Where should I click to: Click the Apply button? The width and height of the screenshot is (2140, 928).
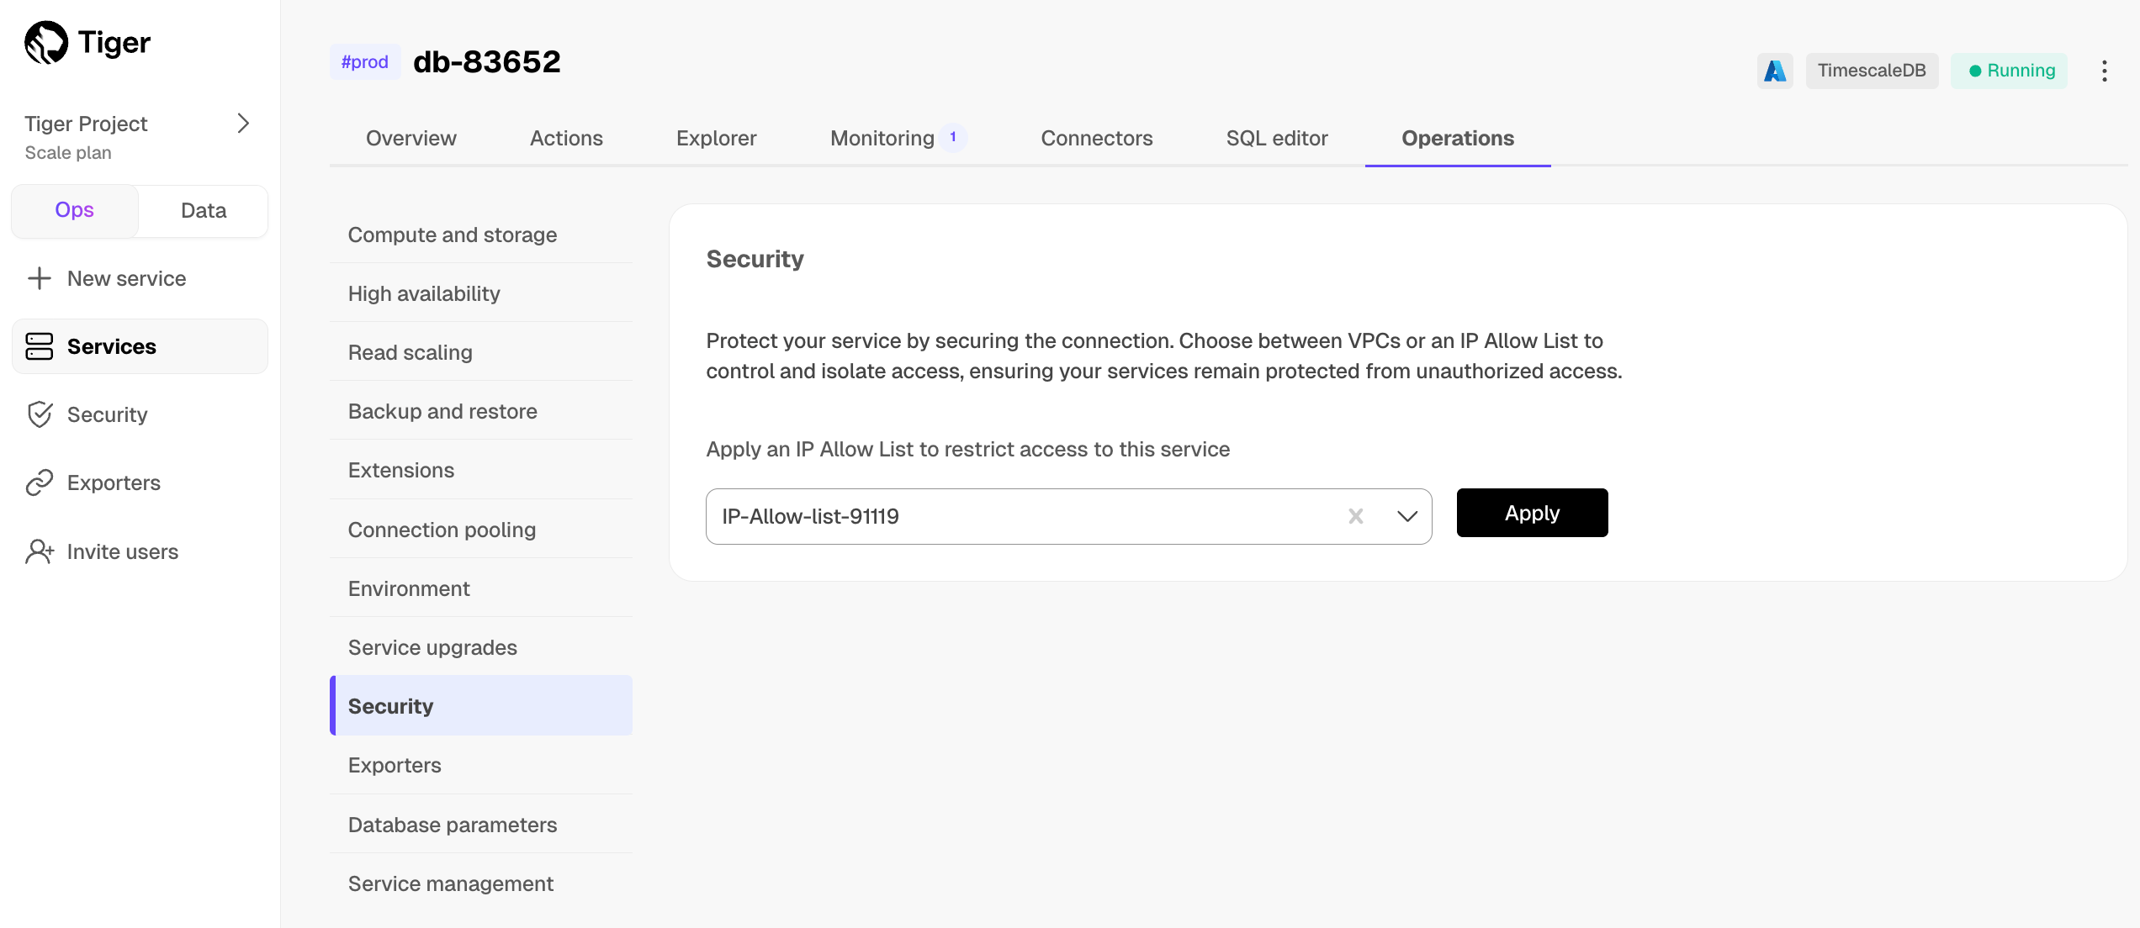1531,513
